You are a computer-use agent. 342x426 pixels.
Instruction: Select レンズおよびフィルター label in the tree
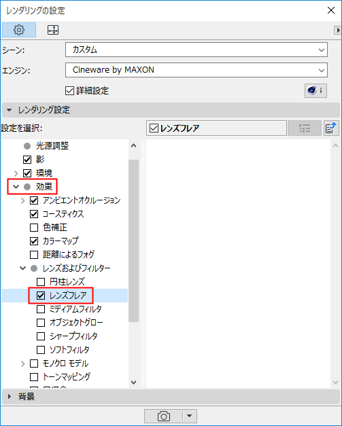click(77, 268)
